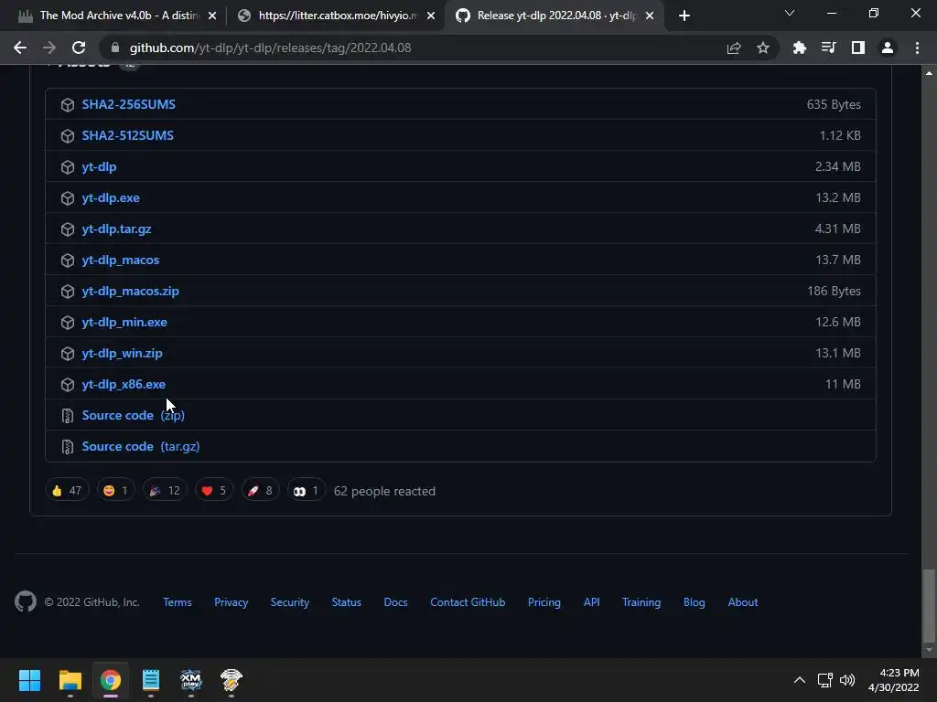This screenshot has height=702, width=937.
Task: Select the Release yt-dlp 2022.04.08 tab
Action: (555, 16)
